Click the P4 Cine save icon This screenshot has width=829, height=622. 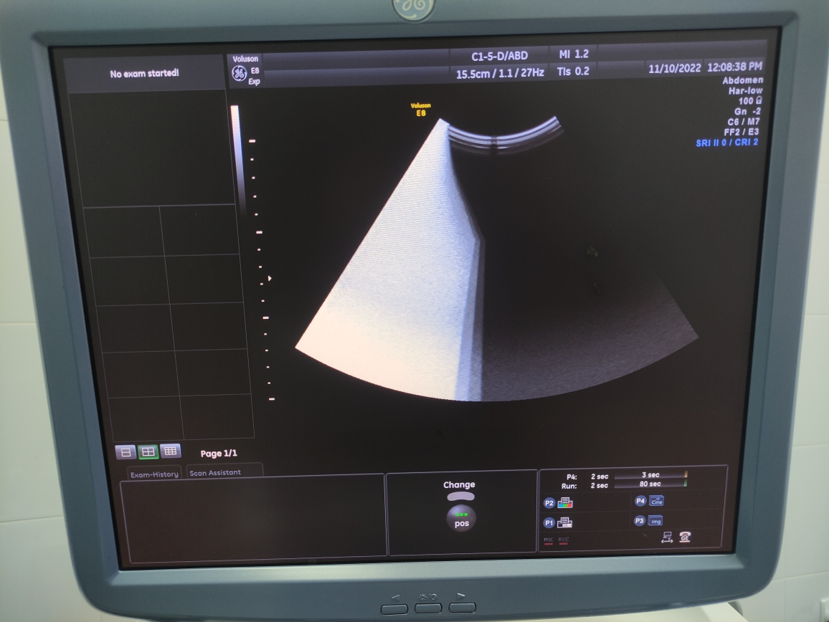click(656, 501)
